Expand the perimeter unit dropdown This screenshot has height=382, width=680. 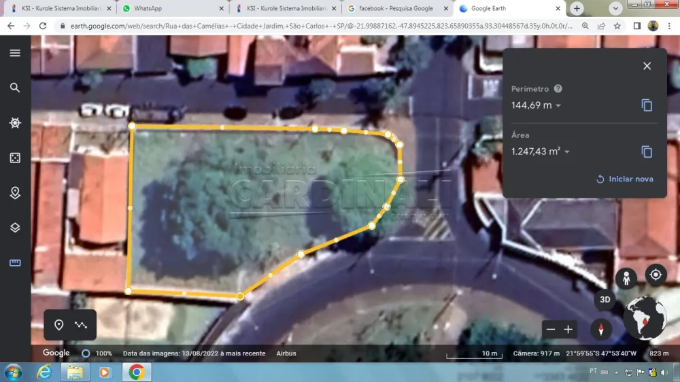(558, 106)
